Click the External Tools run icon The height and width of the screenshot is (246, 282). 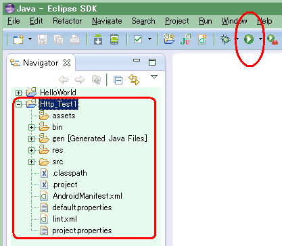coord(273,39)
